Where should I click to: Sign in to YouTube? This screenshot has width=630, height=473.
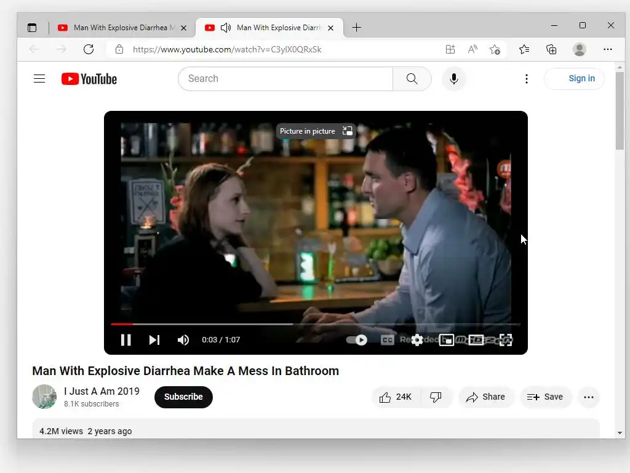(575, 78)
